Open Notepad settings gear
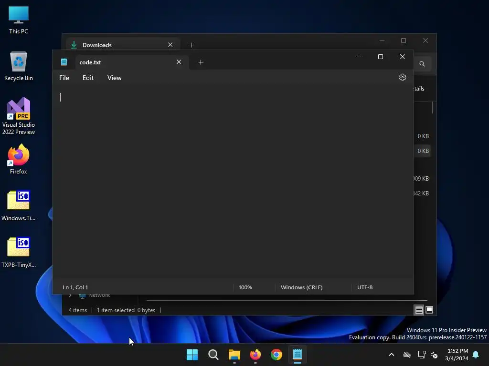This screenshot has width=489, height=366. [x=402, y=77]
